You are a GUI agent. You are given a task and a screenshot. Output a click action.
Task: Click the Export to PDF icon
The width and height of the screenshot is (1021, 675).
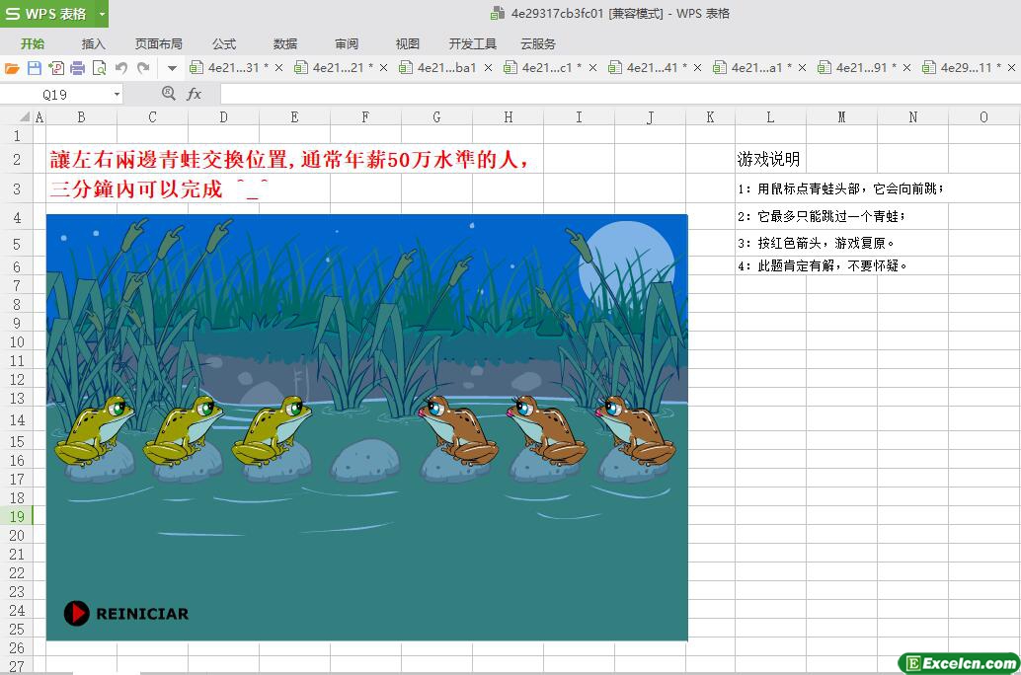pos(56,68)
